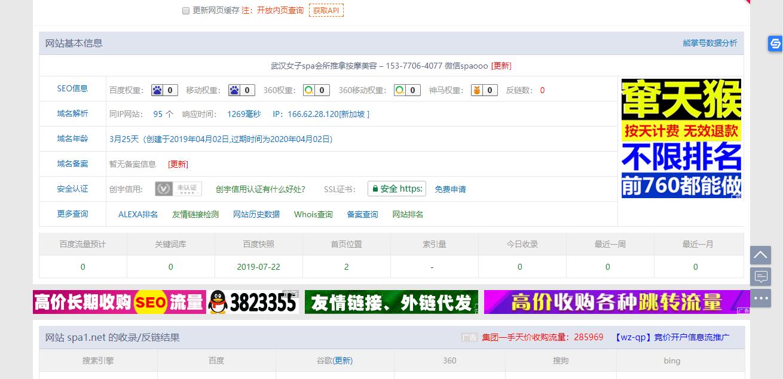Click the 360移动权重 ring icon

coord(407,90)
